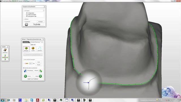Click the Zurück button label
The width and height of the screenshot is (181, 102).
point(29,76)
